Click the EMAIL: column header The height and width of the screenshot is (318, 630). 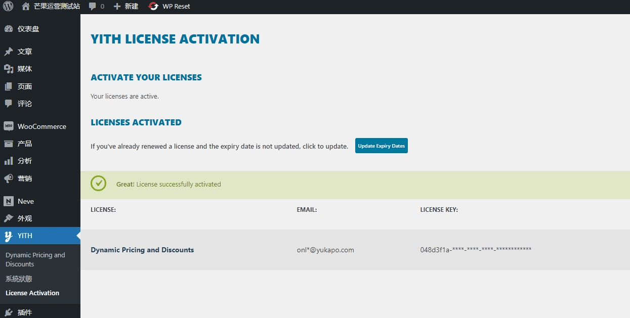[x=307, y=209]
